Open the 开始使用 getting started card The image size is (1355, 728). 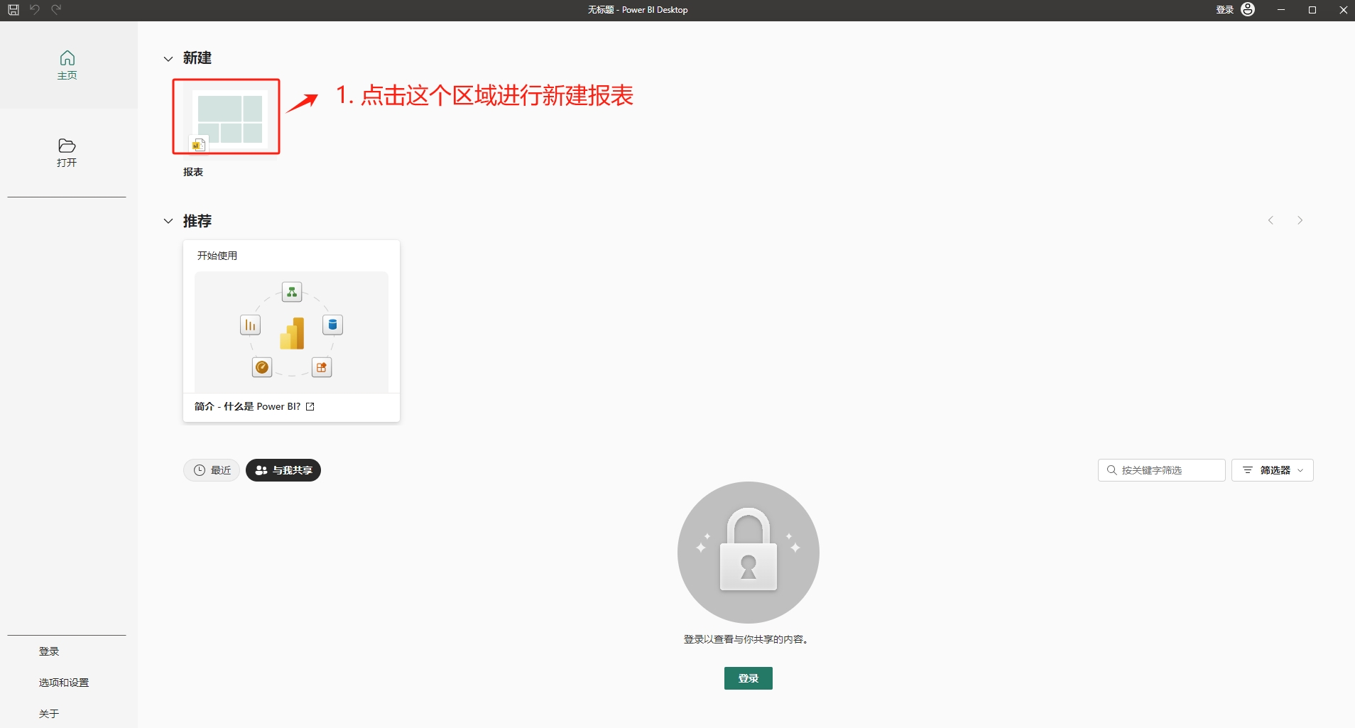(x=291, y=331)
